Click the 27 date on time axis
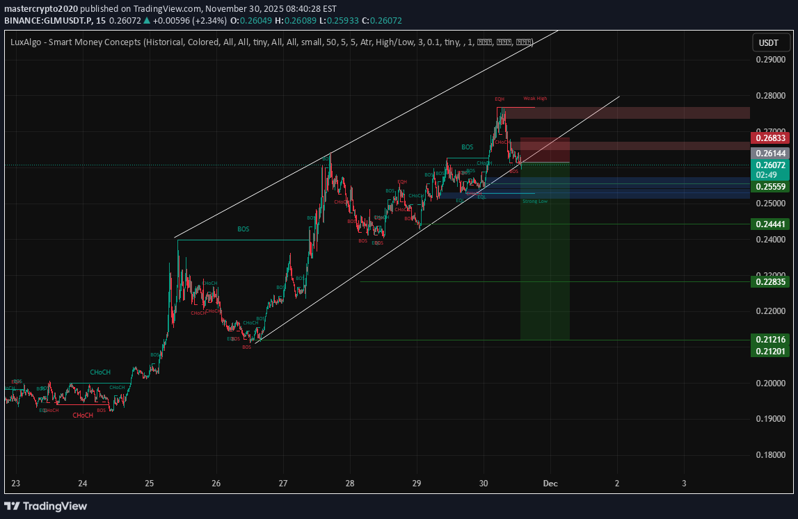 282,483
